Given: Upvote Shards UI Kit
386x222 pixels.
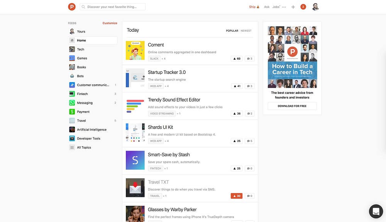Looking at the screenshot, I should 237,141.
